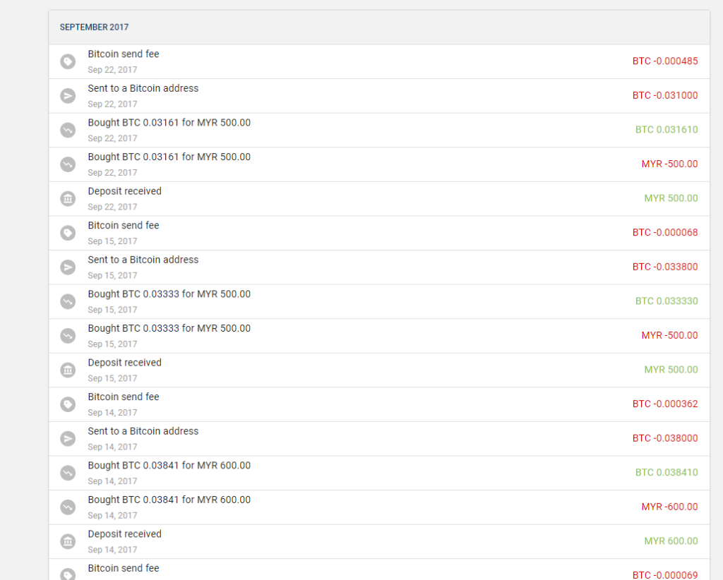The height and width of the screenshot is (580, 723).
Task: Click the bank icon for the MYR 600.00 deposit
Action: [68, 541]
